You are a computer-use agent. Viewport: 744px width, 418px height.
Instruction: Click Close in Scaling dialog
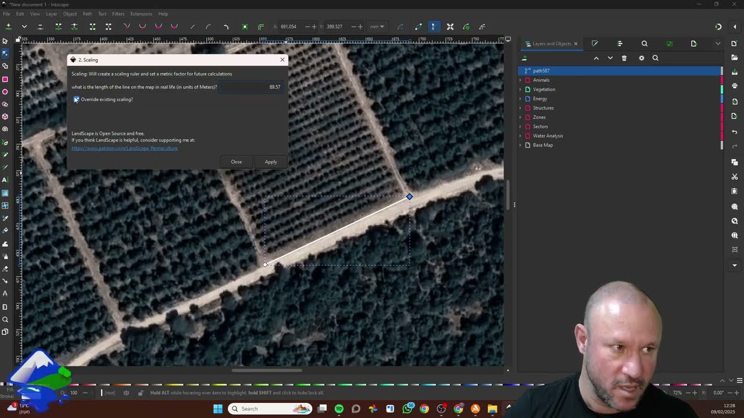click(x=236, y=162)
